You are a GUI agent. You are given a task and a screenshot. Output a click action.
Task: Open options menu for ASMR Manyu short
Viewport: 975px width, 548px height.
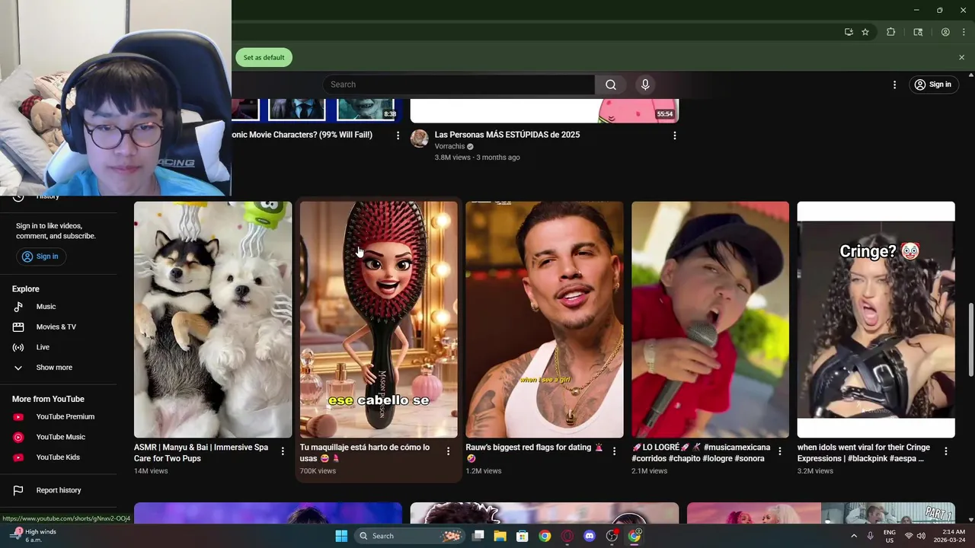coord(283,451)
